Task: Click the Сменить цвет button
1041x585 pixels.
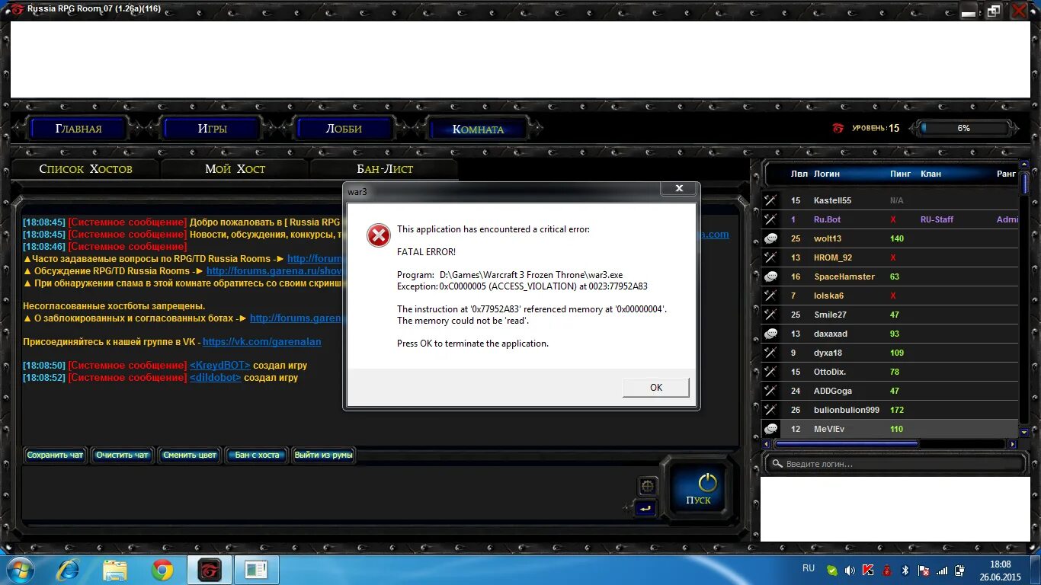Action: point(190,456)
